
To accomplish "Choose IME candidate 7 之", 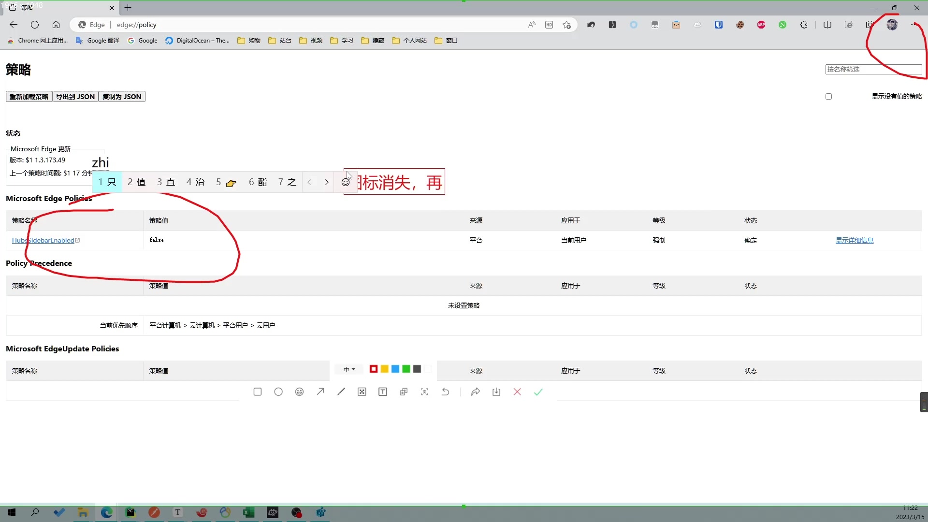I will 287,182.
